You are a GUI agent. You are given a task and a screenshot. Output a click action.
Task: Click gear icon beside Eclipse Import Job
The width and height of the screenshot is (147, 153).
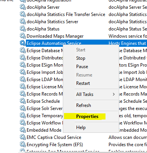point(23,72)
